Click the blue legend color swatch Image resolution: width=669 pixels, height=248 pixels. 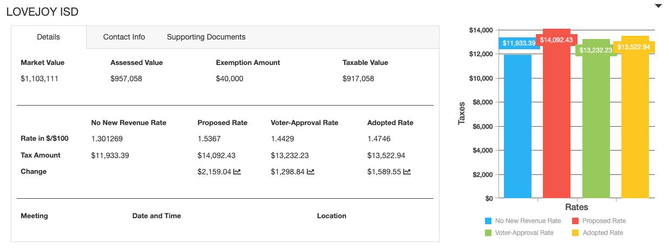pyautogui.click(x=488, y=221)
